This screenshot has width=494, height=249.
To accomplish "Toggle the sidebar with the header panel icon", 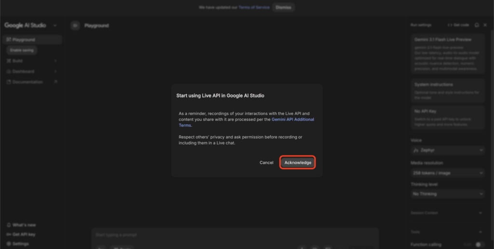I will [75, 26].
